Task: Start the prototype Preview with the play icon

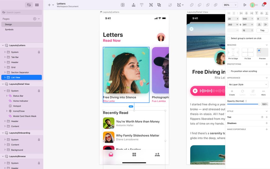Action: 245,5
